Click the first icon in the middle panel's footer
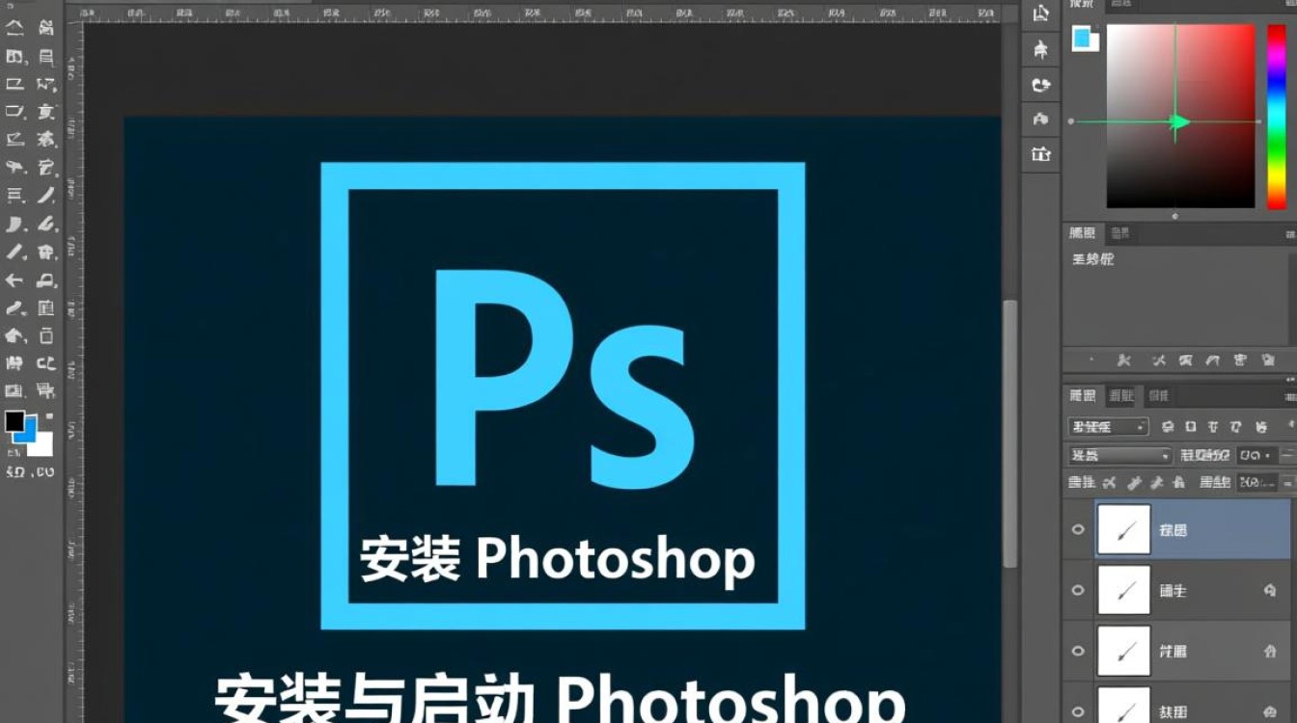This screenshot has width=1297, height=723. [1123, 361]
